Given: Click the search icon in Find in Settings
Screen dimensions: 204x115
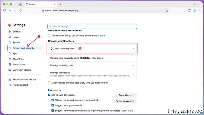Looking at the screenshot, I should point(50,26).
